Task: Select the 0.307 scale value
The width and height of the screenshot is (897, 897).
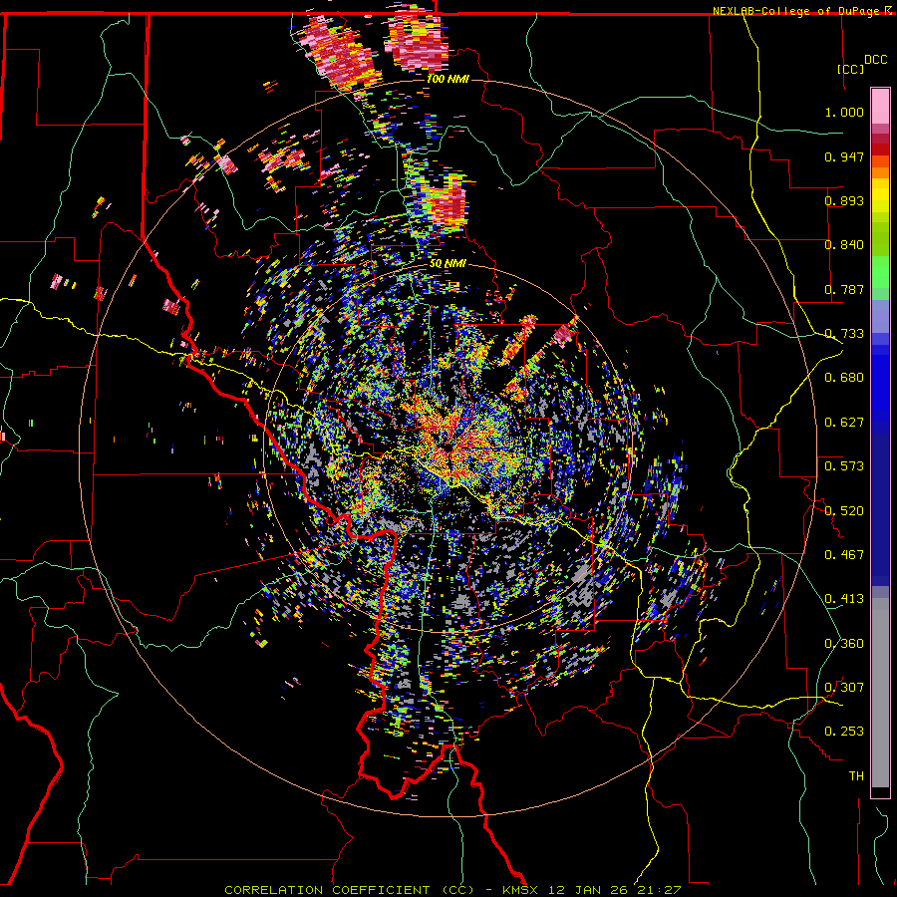Action: pyautogui.click(x=844, y=688)
